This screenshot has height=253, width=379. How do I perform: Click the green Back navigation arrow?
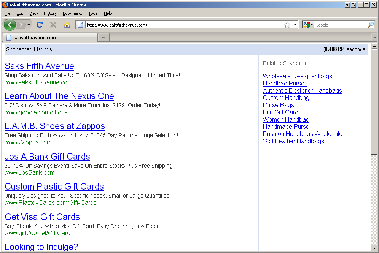point(10,25)
